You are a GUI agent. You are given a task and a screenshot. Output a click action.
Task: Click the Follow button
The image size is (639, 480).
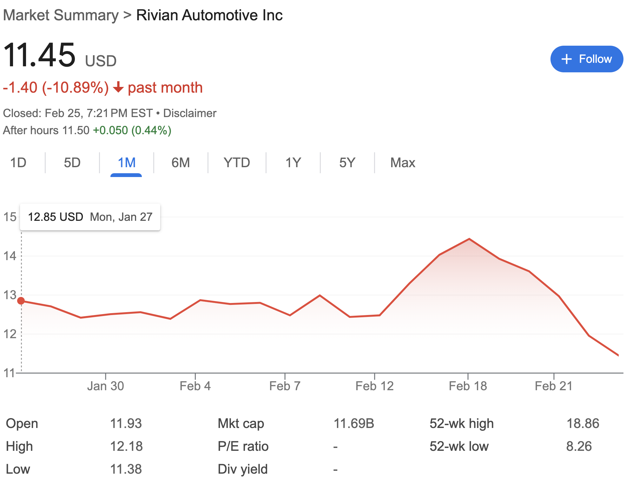pyautogui.click(x=586, y=59)
